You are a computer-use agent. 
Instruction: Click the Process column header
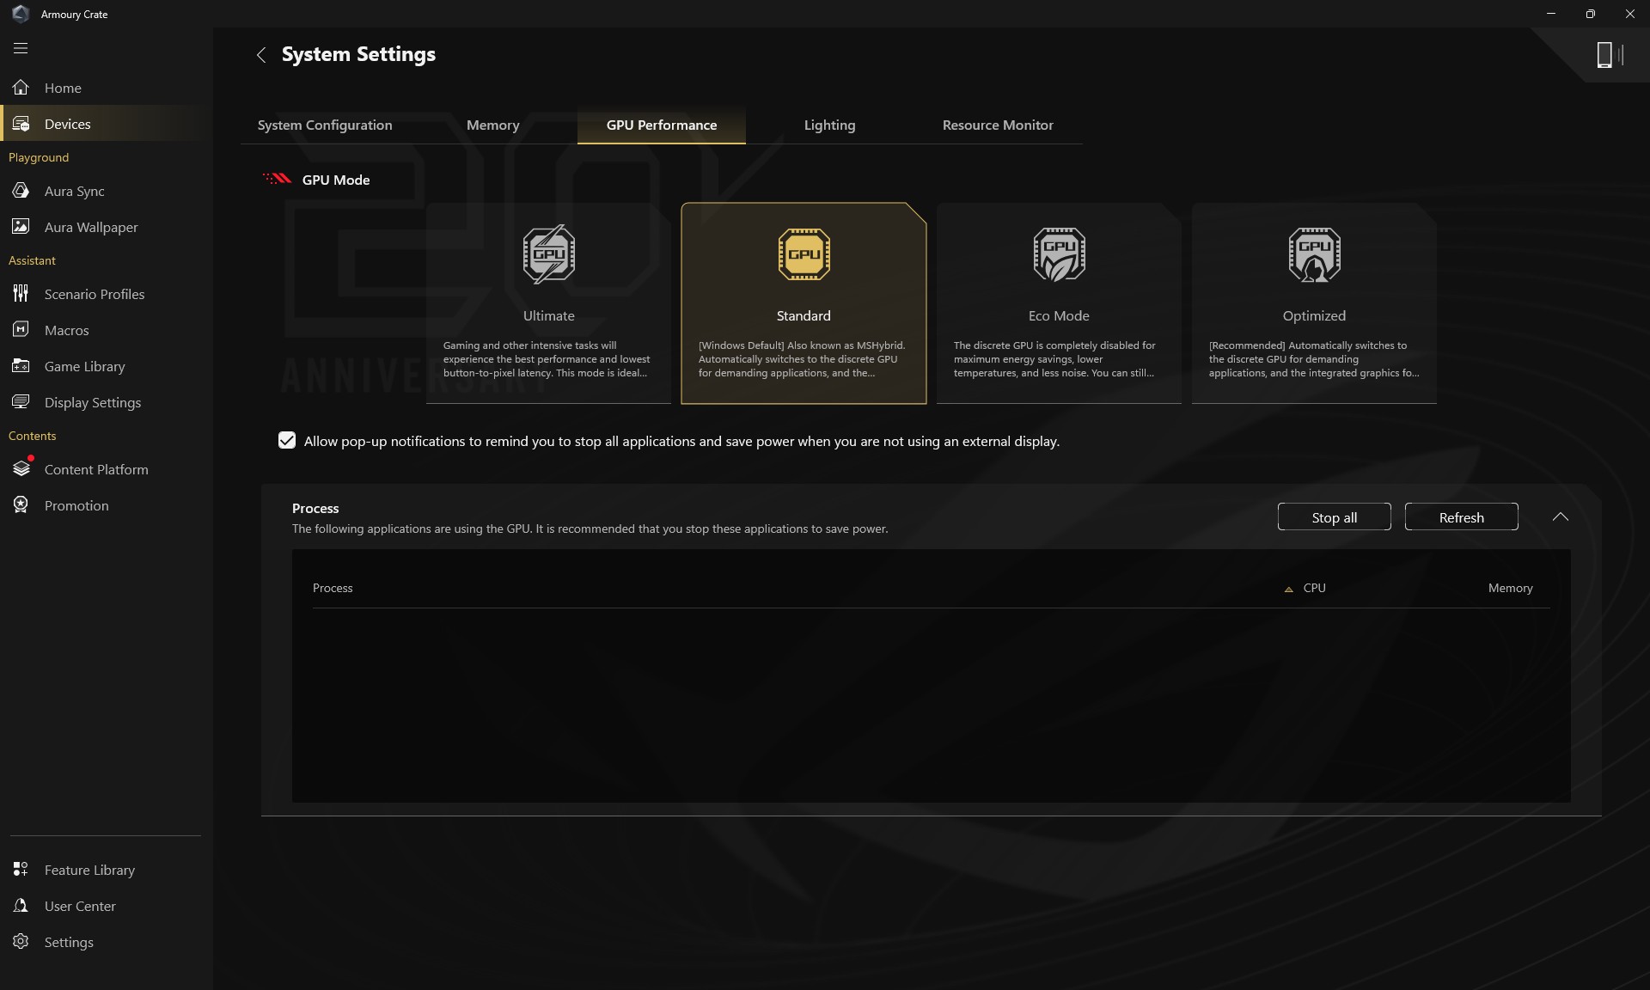tap(333, 588)
